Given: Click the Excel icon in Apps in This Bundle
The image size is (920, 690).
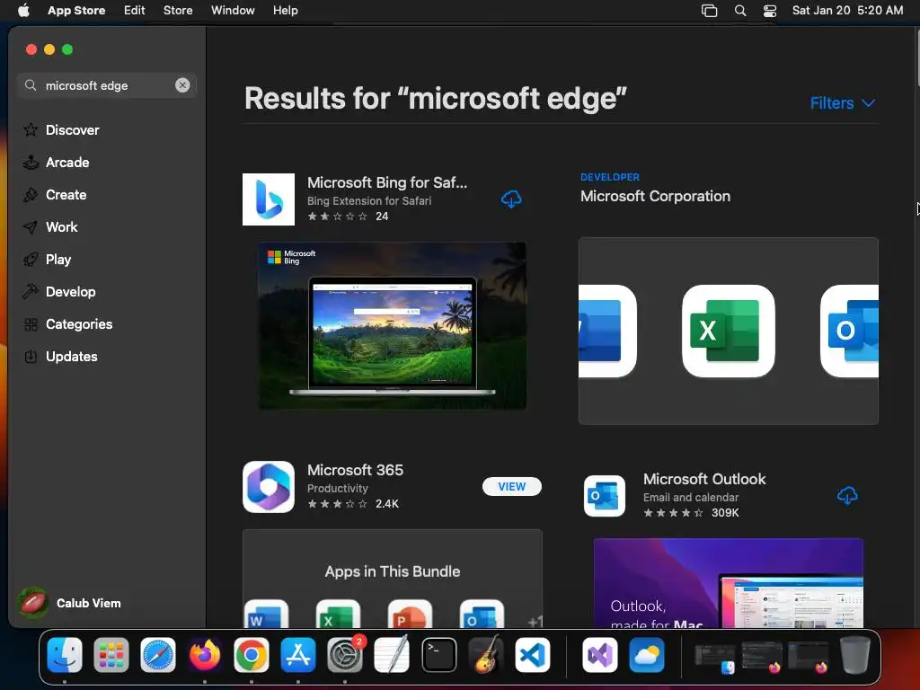Looking at the screenshot, I should 338,614.
